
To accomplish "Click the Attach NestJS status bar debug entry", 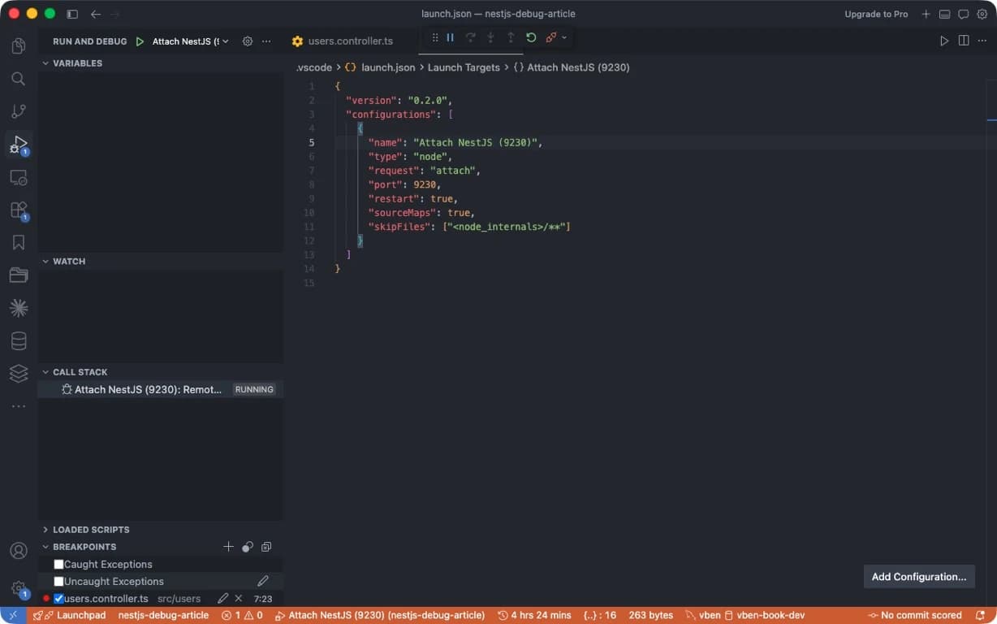I will pyautogui.click(x=379, y=615).
